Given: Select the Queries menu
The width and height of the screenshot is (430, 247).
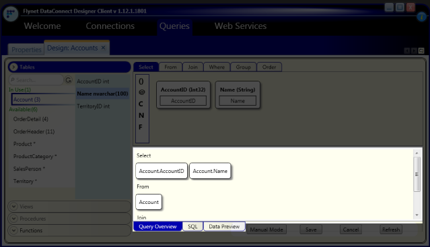Looking at the screenshot, I should click(174, 26).
